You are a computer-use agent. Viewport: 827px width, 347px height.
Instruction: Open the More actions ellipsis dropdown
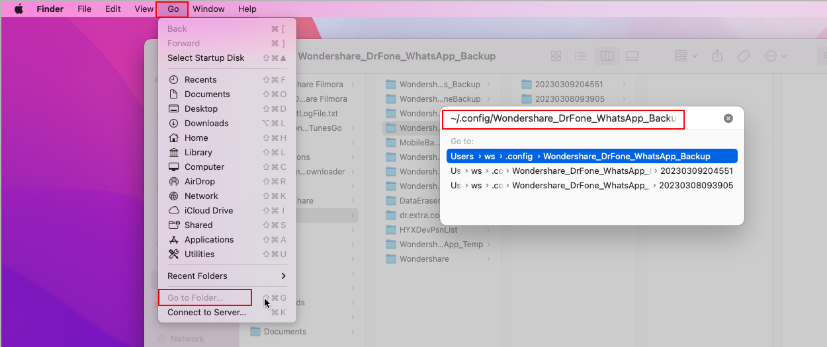point(775,56)
